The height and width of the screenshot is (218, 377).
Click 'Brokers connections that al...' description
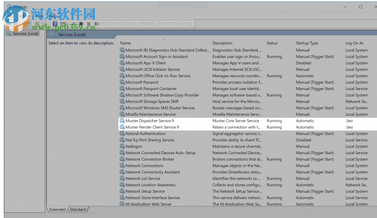pyautogui.click(x=237, y=159)
